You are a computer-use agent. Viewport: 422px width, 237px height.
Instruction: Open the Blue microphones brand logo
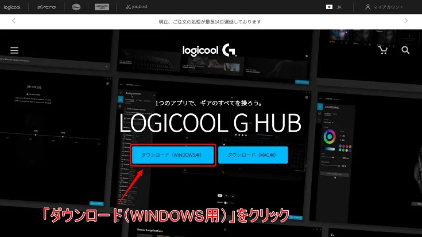(x=76, y=7)
